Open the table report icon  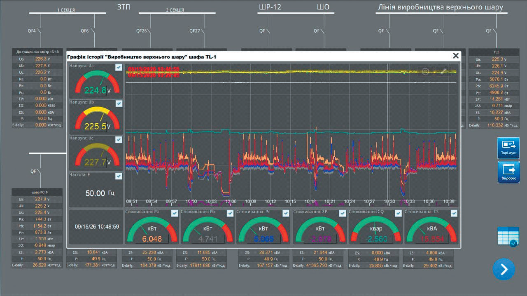point(508,236)
